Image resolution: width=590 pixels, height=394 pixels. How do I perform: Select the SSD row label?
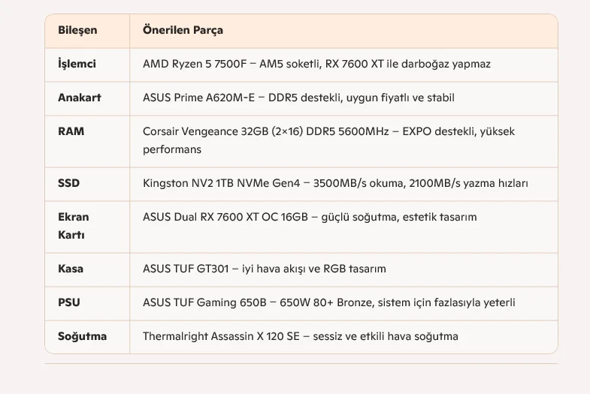tap(68, 183)
